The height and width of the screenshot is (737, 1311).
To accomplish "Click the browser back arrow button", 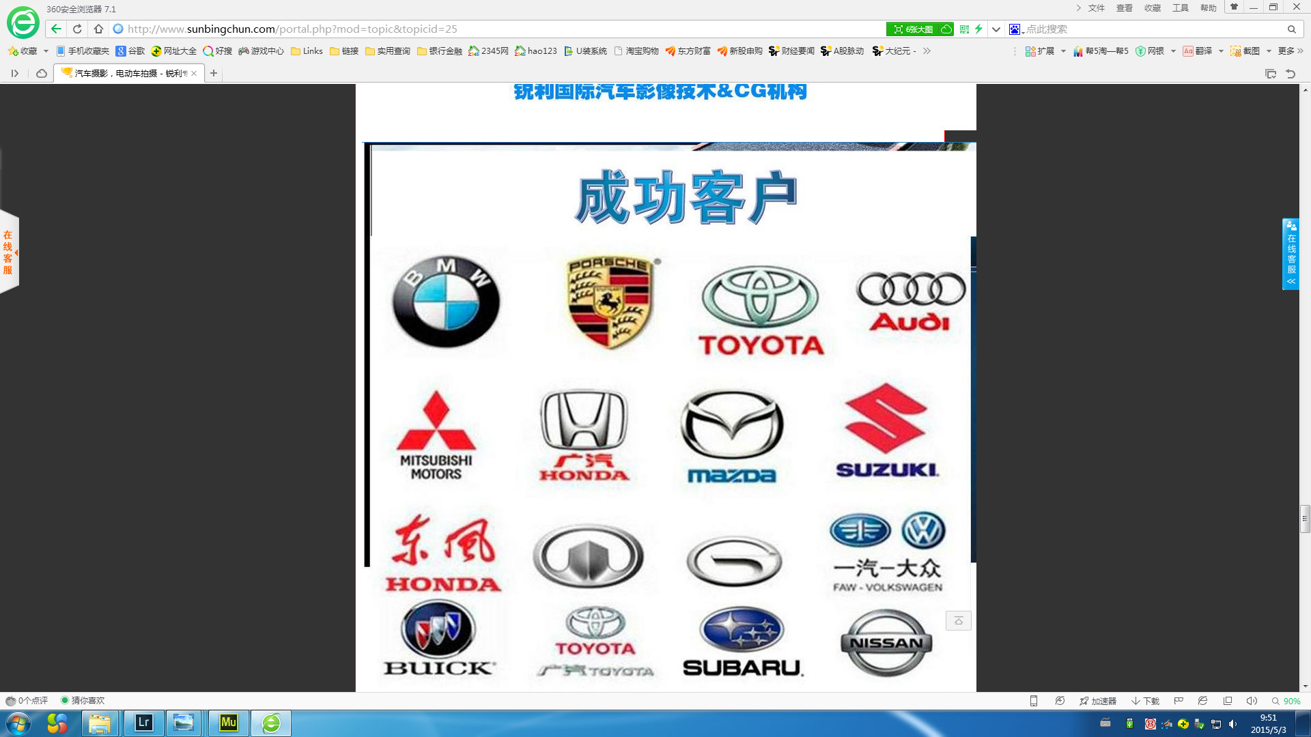I will pos(56,29).
